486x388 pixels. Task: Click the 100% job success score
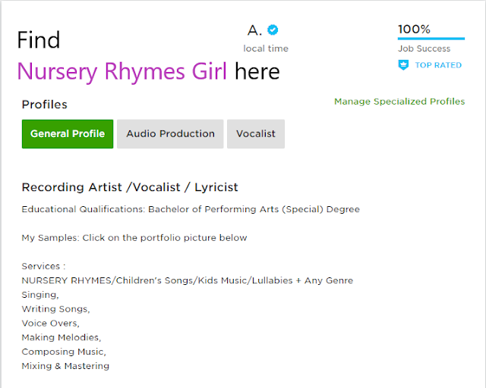(x=414, y=30)
